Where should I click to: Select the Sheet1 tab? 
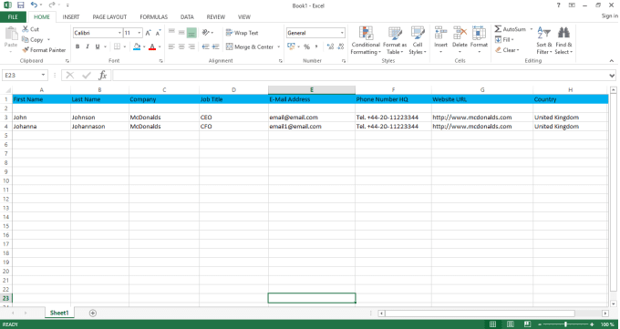point(59,313)
